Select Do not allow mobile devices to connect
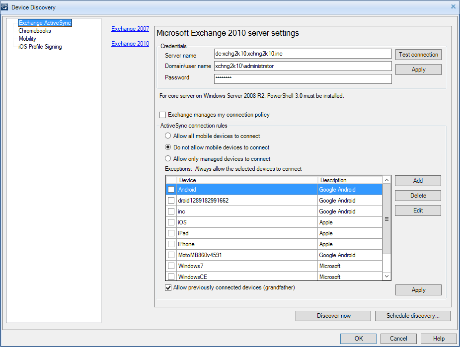Viewport: 460px width, 347px height. pyautogui.click(x=168, y=147)
